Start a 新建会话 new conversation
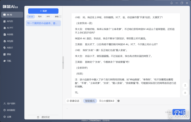The width and height of the screenshot is (191, 122). pos(73,101)
